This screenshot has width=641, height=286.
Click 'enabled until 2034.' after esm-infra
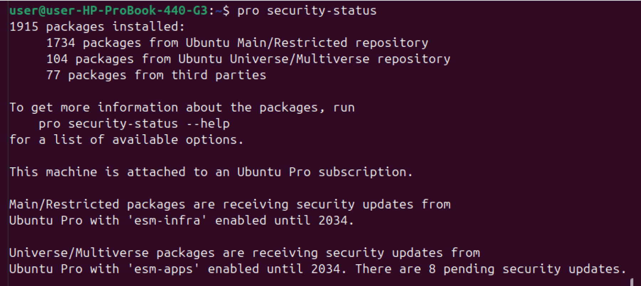tap(285, 220)
